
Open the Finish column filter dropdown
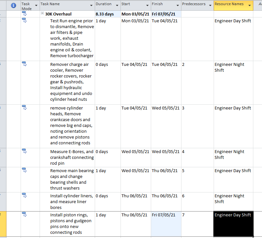(x=177, y=5)
